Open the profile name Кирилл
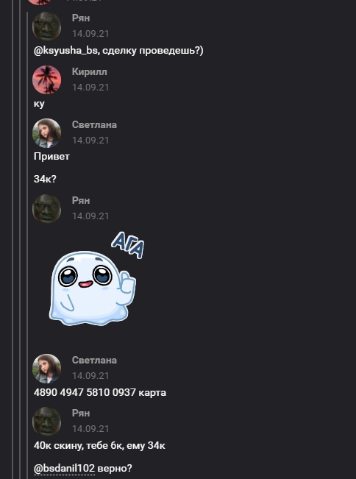 pos(90,72)
